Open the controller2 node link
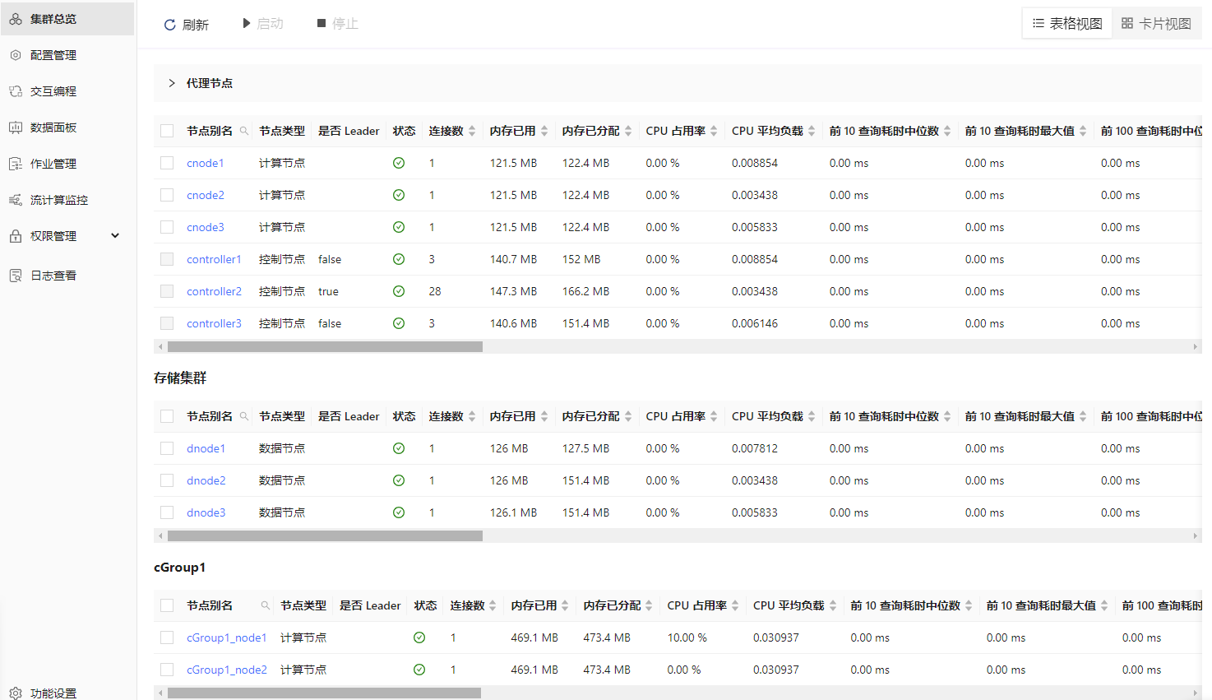Screen dimensions: 1212x700 click(x=214, y=291)
